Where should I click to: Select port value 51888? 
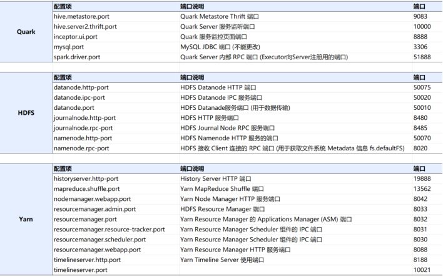[427, 57]
